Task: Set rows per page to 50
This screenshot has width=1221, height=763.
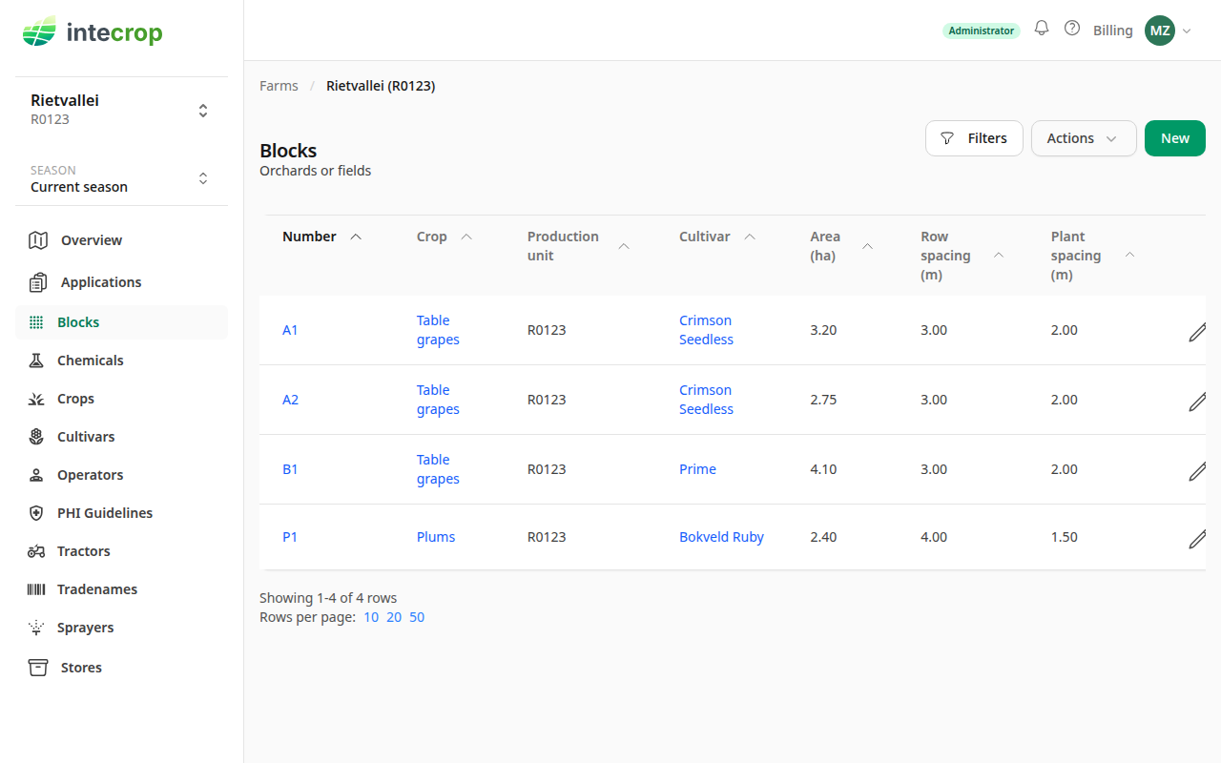Action: (x=417, y=617)
